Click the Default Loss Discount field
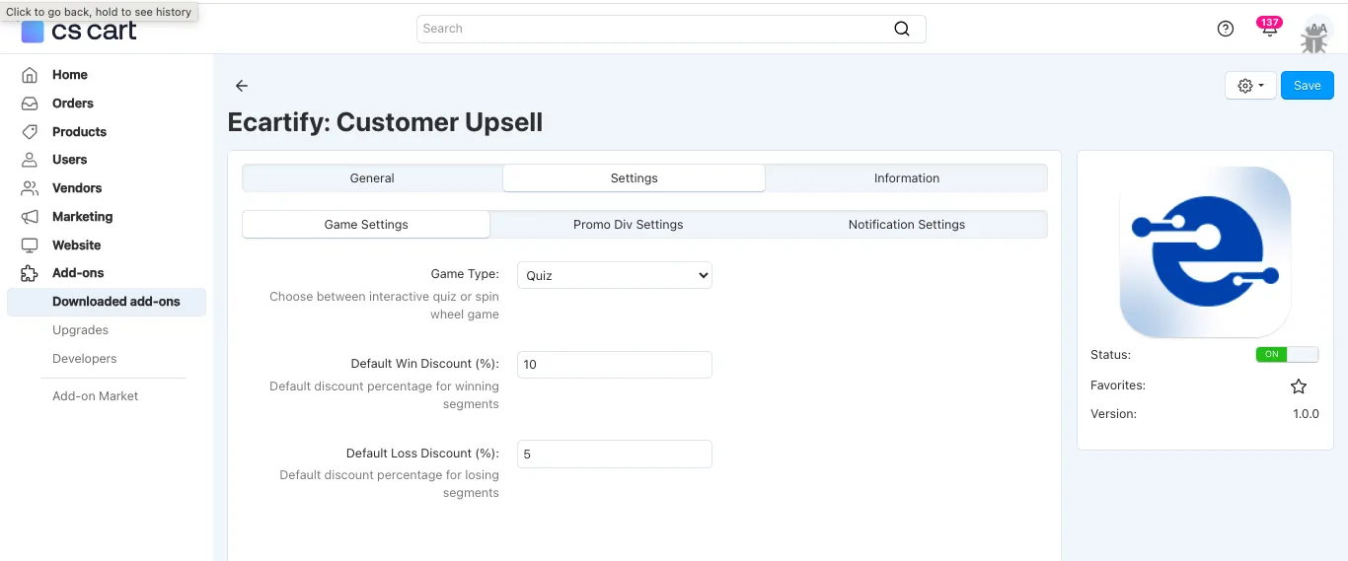This screenshot has width=1348, height=561. [614, 455]
